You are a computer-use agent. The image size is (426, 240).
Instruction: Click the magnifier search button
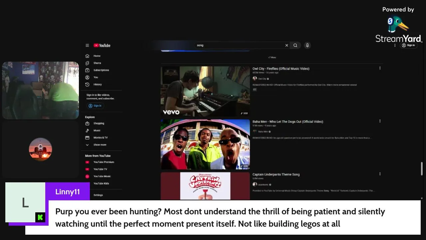pos(295,45)
